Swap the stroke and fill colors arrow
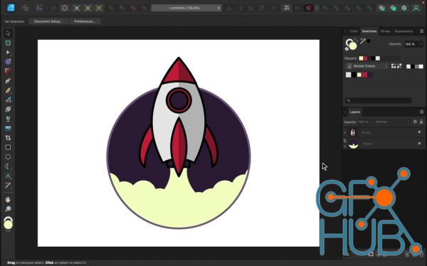The width and height of the screenshot is (427, 266). (x=356, y=40)
